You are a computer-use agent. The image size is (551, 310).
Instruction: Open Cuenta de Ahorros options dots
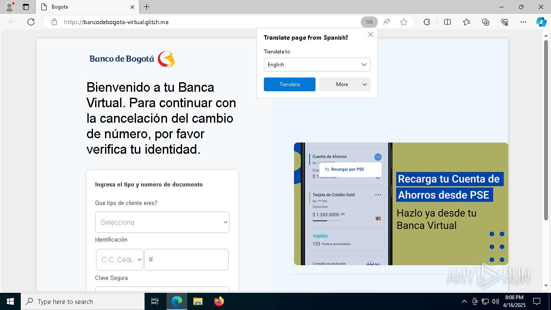(x=378, y=157)
